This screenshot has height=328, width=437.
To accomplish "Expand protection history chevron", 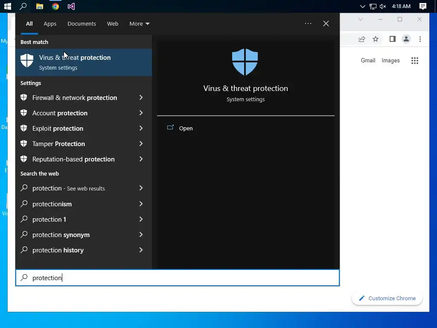I will (141, 249).
